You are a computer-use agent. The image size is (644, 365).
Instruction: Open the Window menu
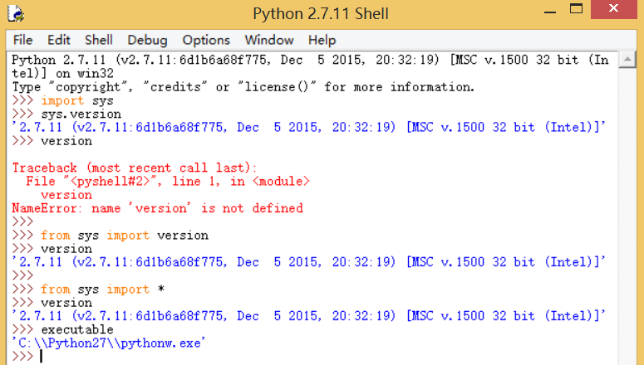[269, 40]
